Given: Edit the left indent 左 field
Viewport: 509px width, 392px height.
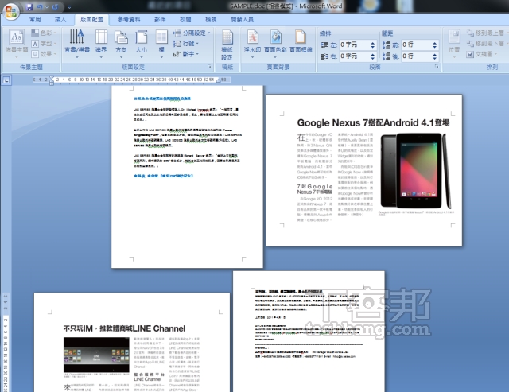Looking at the screenshot, I should click(354, 45).
